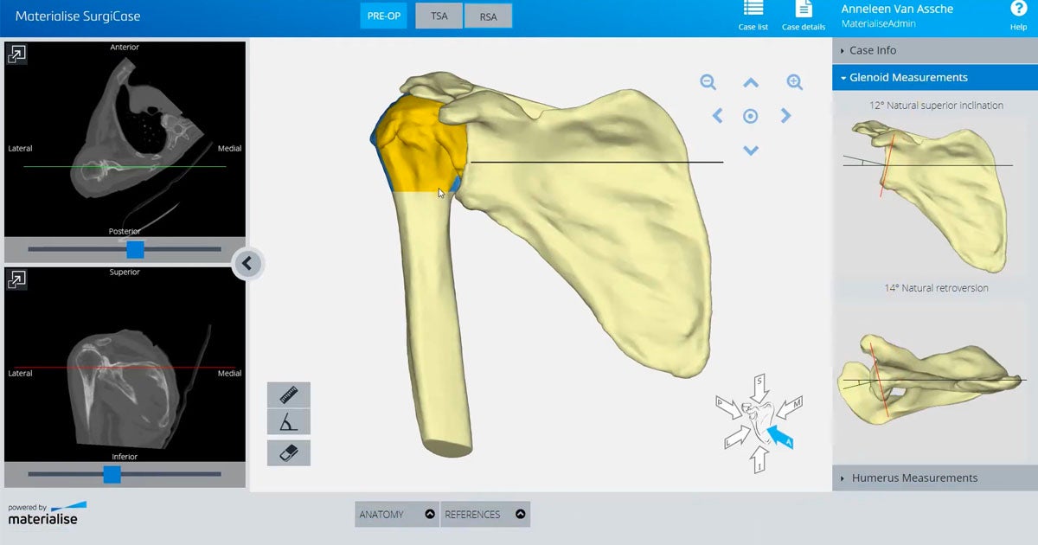Collapse the left CT panel with arrow

(247, 264)
